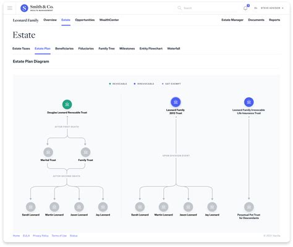Image resolution: width=293 pixels, height=247 pixels.
Task: Select Sarah Leonard icon under Revocable Trust
Action: point(31,207)
